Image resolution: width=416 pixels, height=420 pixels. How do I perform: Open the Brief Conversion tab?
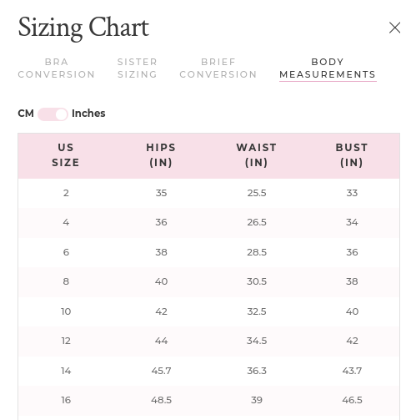218,68
